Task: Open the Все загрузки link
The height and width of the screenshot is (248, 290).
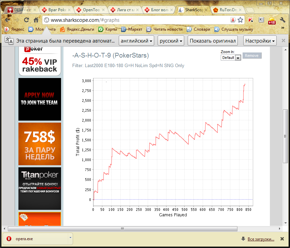Action: tap(261, 239)
